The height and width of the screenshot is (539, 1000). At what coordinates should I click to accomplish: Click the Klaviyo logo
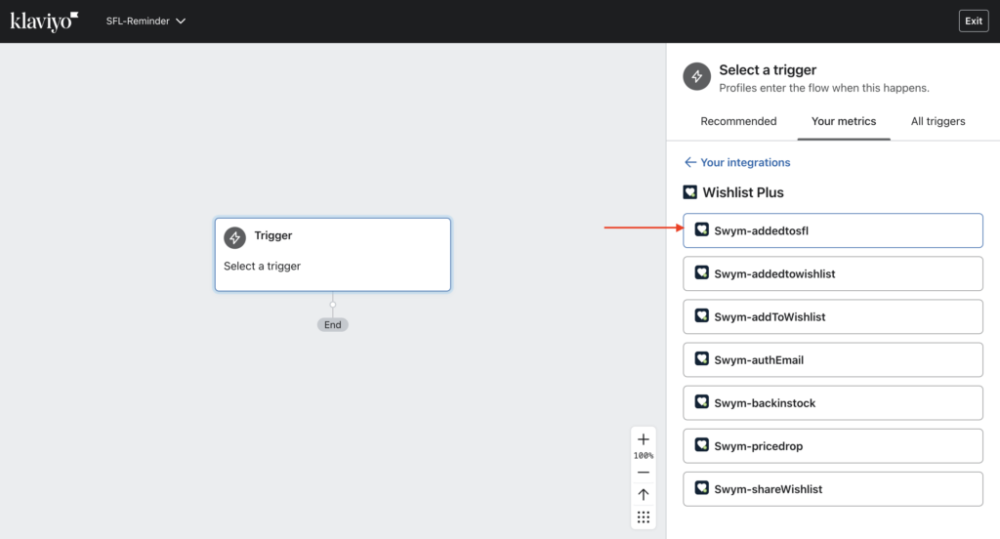click(44, 21)
